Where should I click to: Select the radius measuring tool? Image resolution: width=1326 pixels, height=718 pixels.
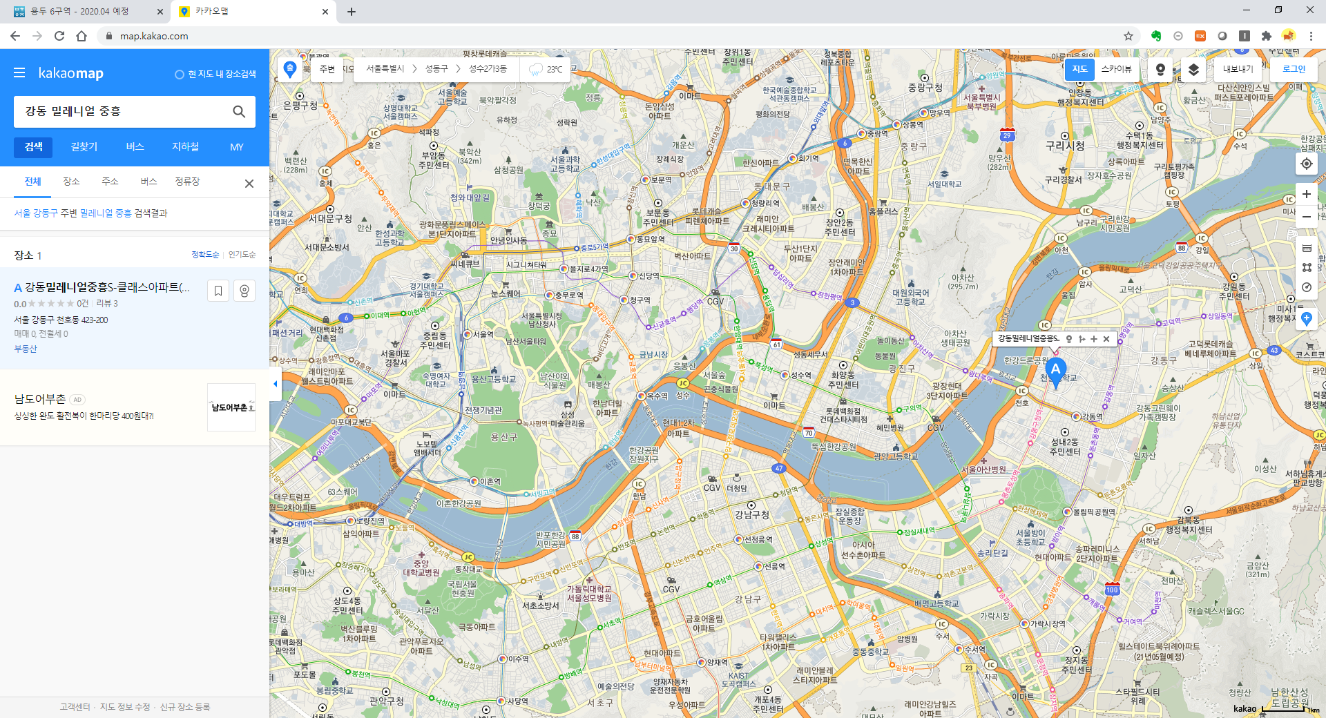pos(1307,287)
